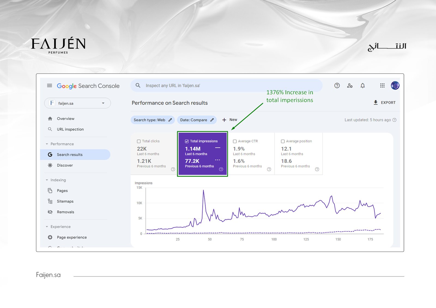This screenshot has width=436, height=308.
Task: Open the Google apps grid
Action: pos(382,86)
